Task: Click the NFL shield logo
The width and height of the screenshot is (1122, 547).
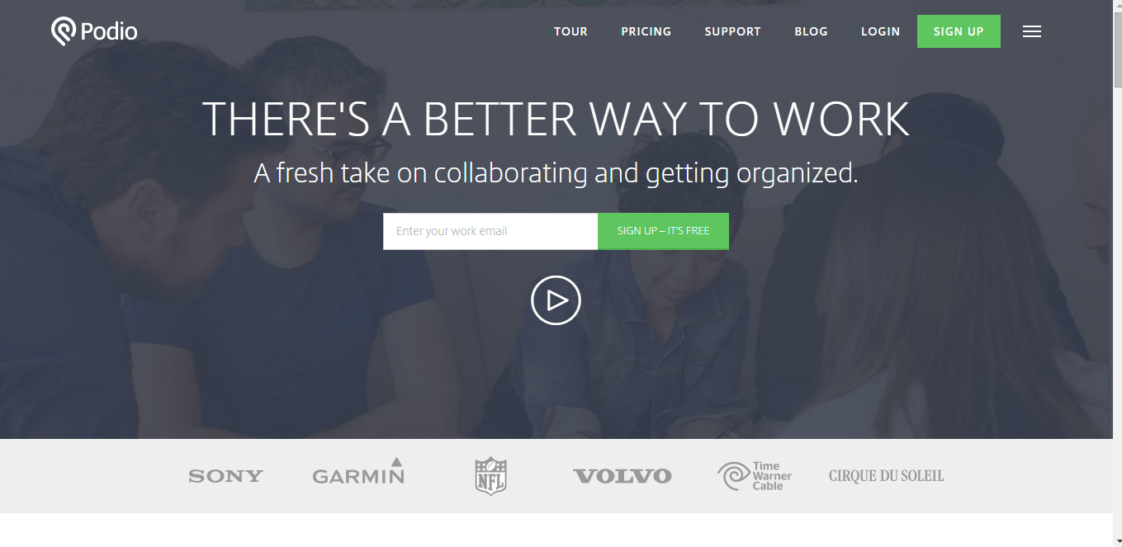Action: (x=490, y=476)
